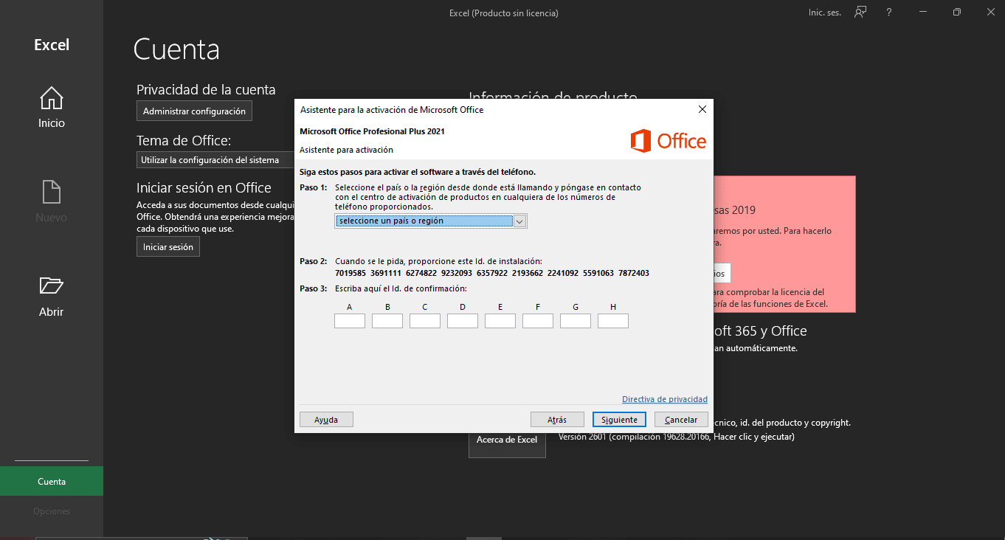Click installation ID group 7872403

pyautogui.click(x=634, y=273)
